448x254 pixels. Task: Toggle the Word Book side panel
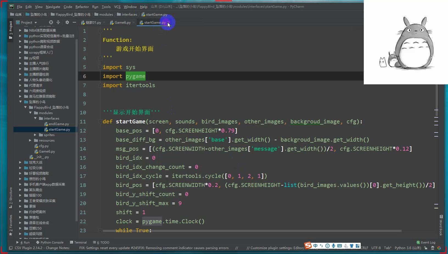click(441, 225)
